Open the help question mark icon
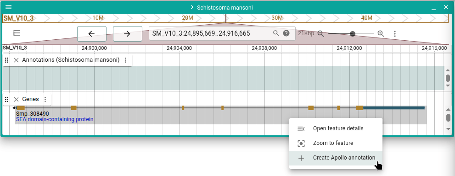The image size is (455, 176). tap(286, 33)
